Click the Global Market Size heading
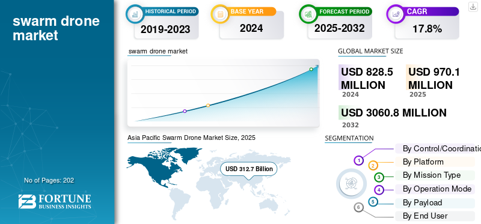481x224 pixels. tap(370, 51)
